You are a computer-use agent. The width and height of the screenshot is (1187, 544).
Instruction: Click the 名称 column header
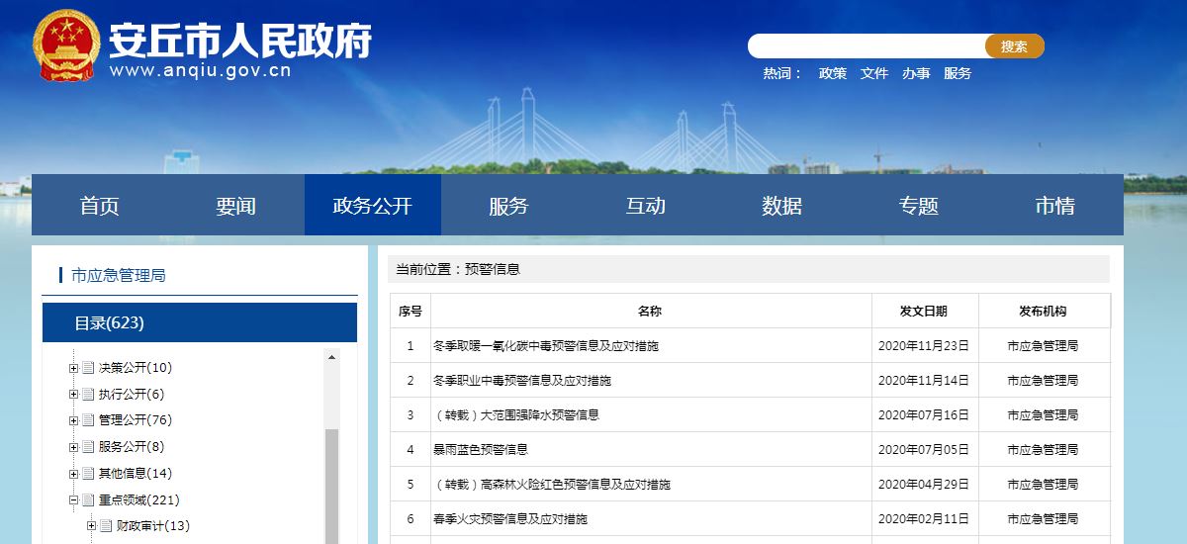point(650,312)
